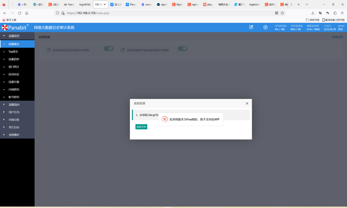
Task: Click the 已运行 uptime readout
Action: [x=330, y=27]
